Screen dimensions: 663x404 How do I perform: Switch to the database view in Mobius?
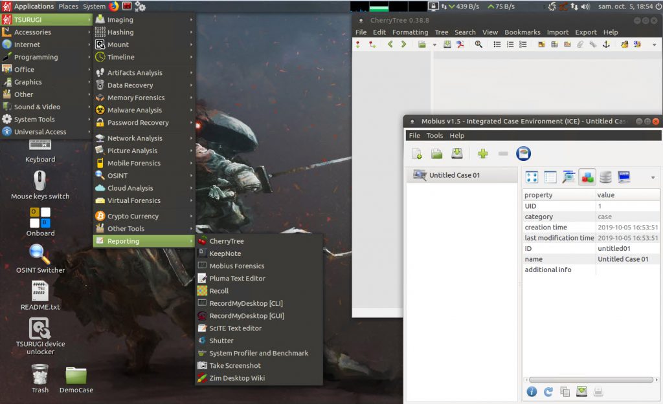[x=605, y=176]
